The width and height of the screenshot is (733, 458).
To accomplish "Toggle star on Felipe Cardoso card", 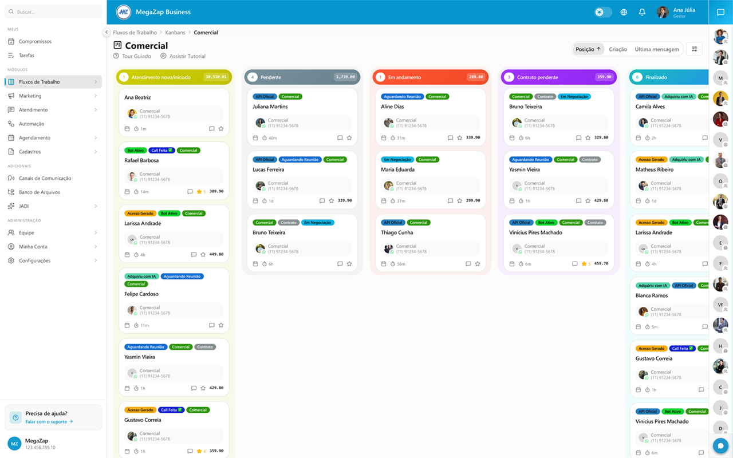I will [x=221, y=325].
